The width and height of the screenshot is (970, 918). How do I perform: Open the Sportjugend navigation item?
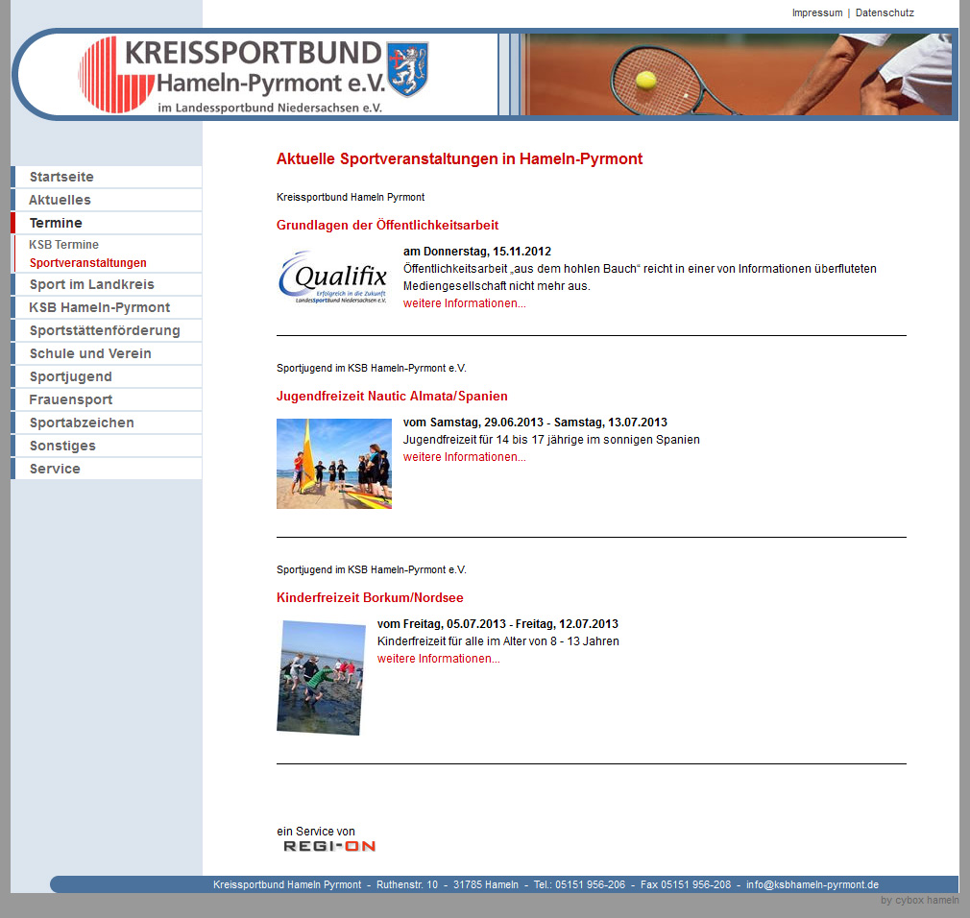(70, 376)
